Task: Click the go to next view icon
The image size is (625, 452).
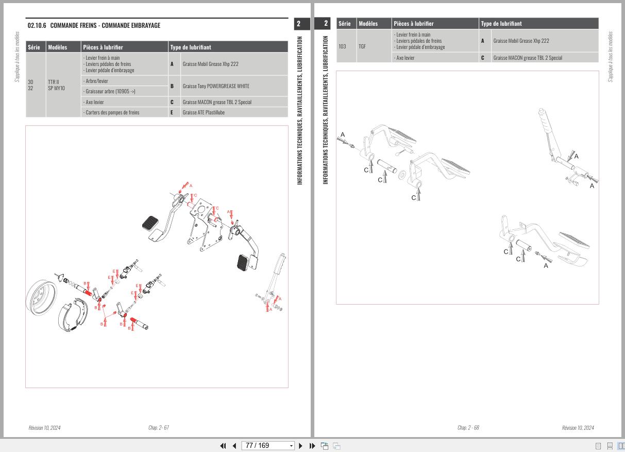Action: tap(336, 446)
